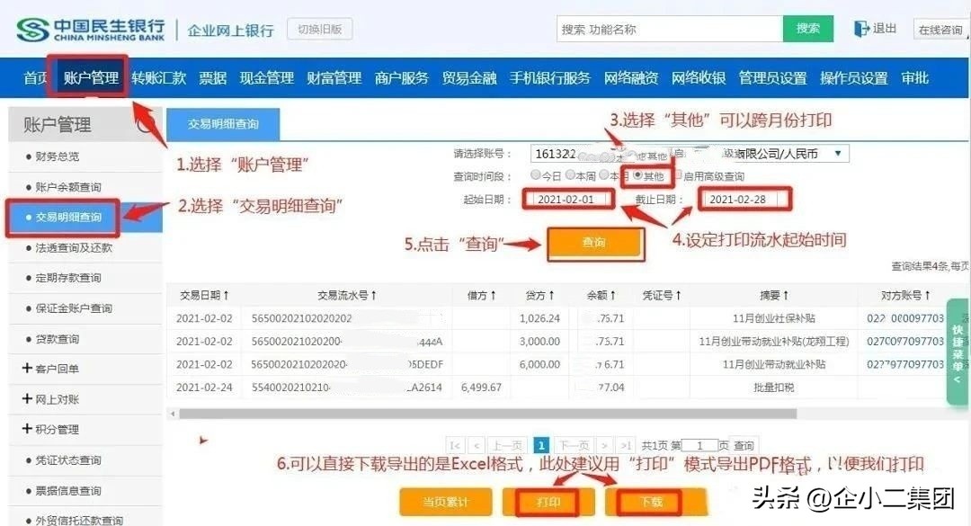Open the 审批 menu
This screenshot has width=971, height=526.
[x=914, y=78]
